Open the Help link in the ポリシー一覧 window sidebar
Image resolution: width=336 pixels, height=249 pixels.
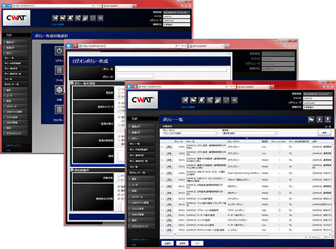pyautogui.click(x=134, y=245)
